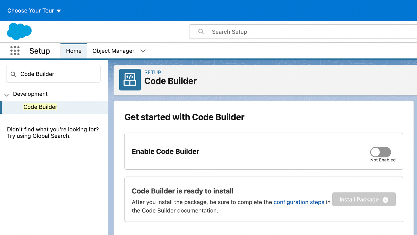Open the App Launcher waffle icon
417x235 pixels.
pos(15,51)
